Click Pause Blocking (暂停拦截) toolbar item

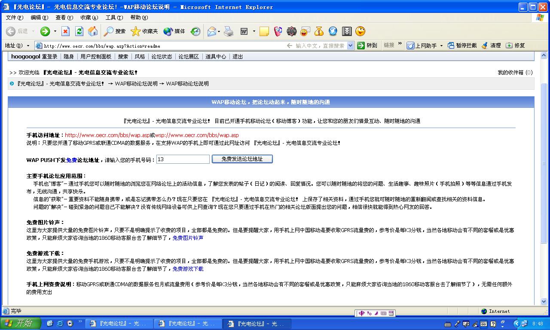(462, 45)
